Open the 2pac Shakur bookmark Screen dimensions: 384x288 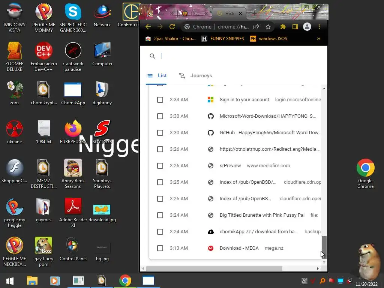coord(171,39)
